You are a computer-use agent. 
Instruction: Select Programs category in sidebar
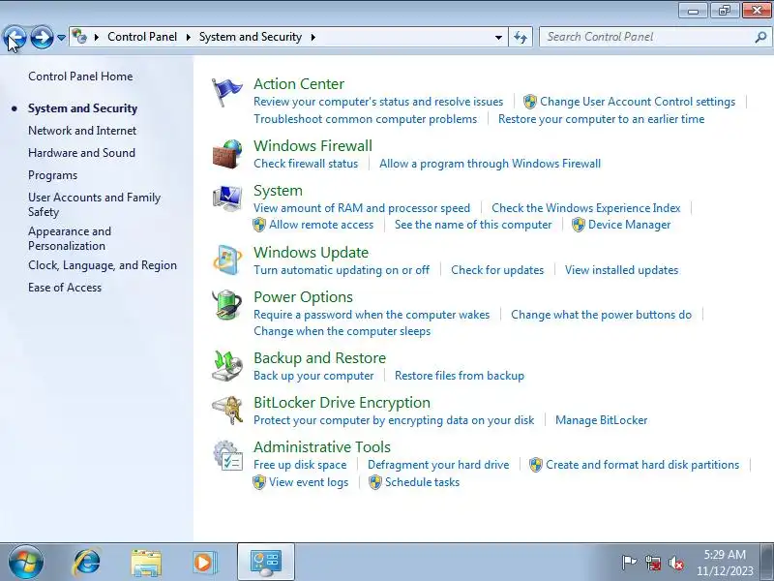point(53,175)
